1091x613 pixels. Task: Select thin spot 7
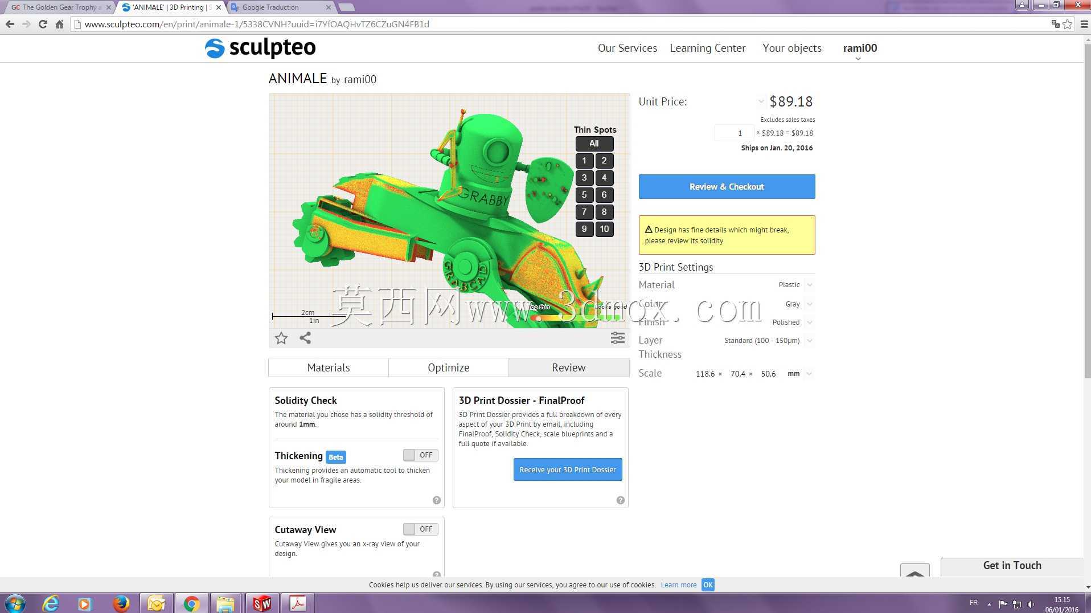pos(584,212)
